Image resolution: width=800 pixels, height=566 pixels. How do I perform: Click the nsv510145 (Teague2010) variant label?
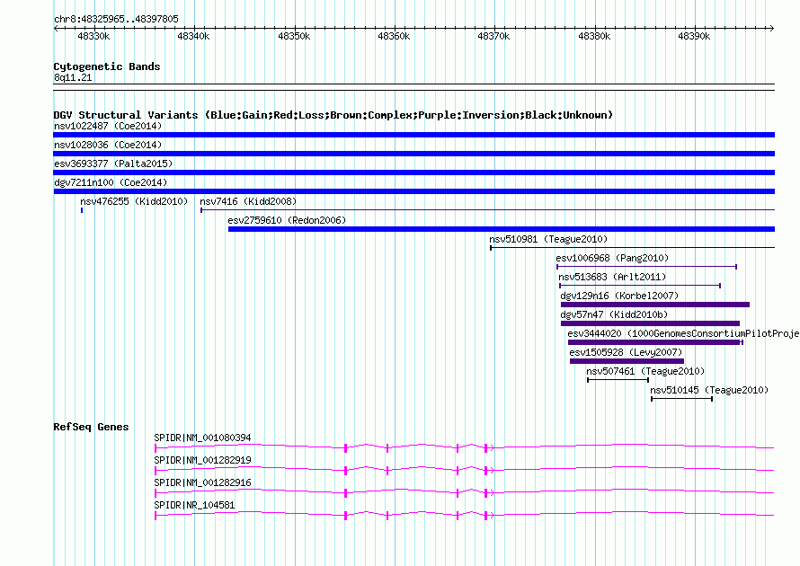709,390
